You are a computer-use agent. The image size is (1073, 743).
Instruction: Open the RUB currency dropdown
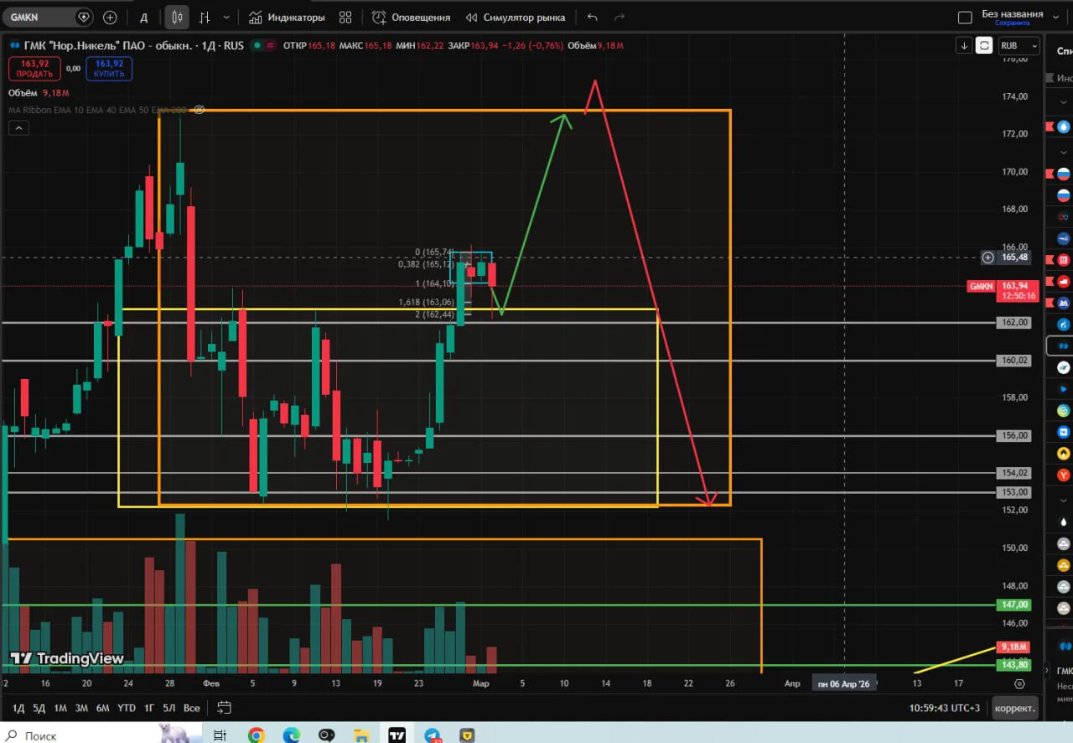click(1019, 45)
